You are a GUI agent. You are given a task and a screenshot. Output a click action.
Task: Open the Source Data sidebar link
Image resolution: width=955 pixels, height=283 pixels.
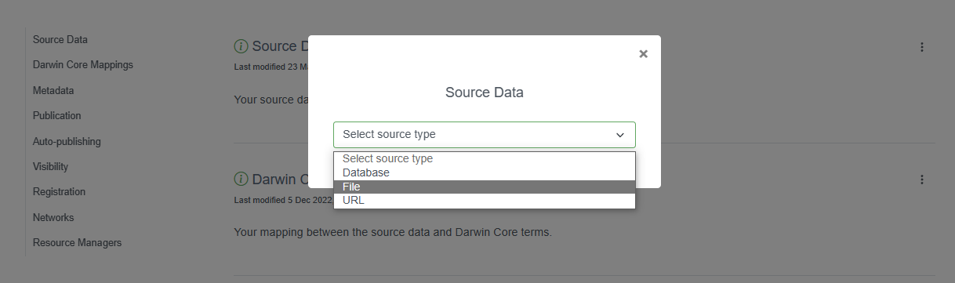tap(60, 39)
